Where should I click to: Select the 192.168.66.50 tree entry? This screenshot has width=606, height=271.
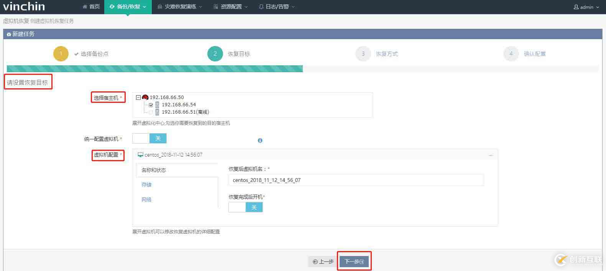(x=167, y=97)
